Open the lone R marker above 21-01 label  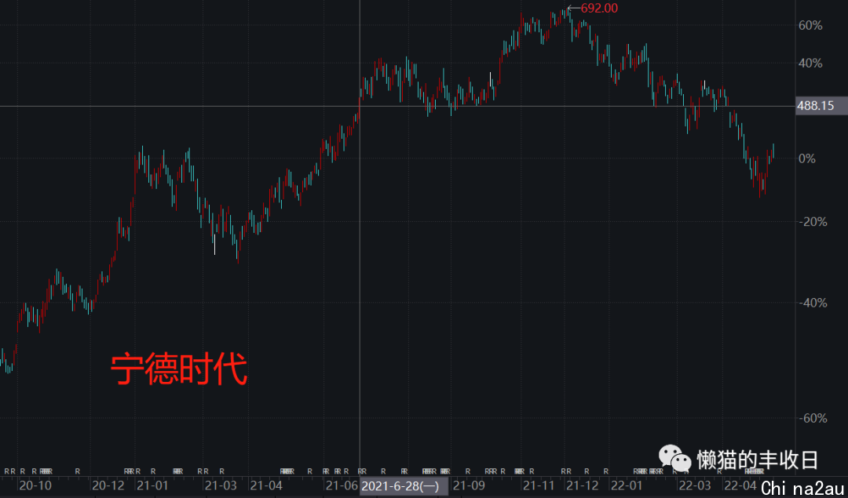pos(153,471)
